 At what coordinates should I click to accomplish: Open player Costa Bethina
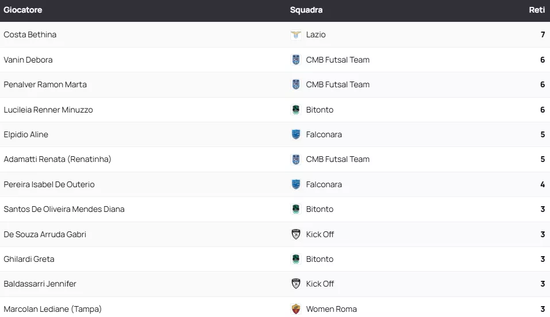[x=30, y=34]
